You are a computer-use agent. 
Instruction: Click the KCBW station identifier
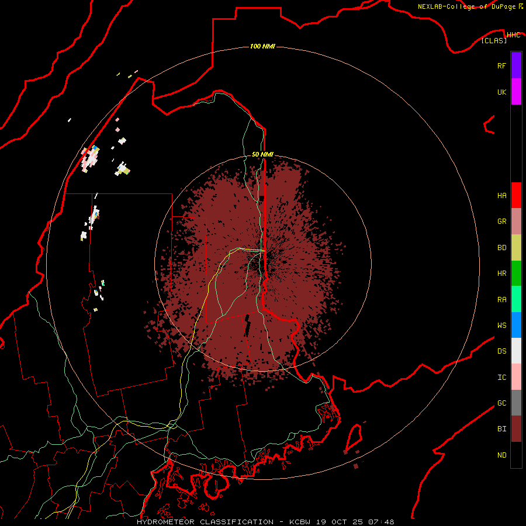[x=300, y=522]
